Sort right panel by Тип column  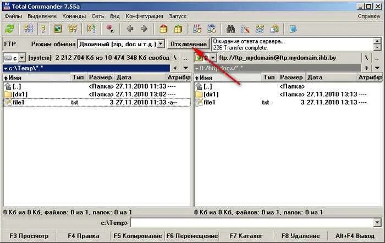point(269,78)
